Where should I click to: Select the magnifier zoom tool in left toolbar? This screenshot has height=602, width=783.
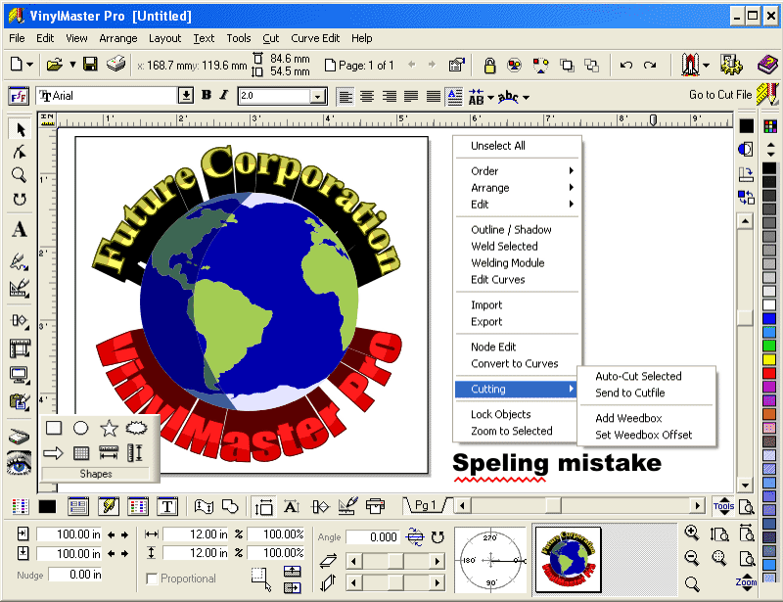click(19, 175)
